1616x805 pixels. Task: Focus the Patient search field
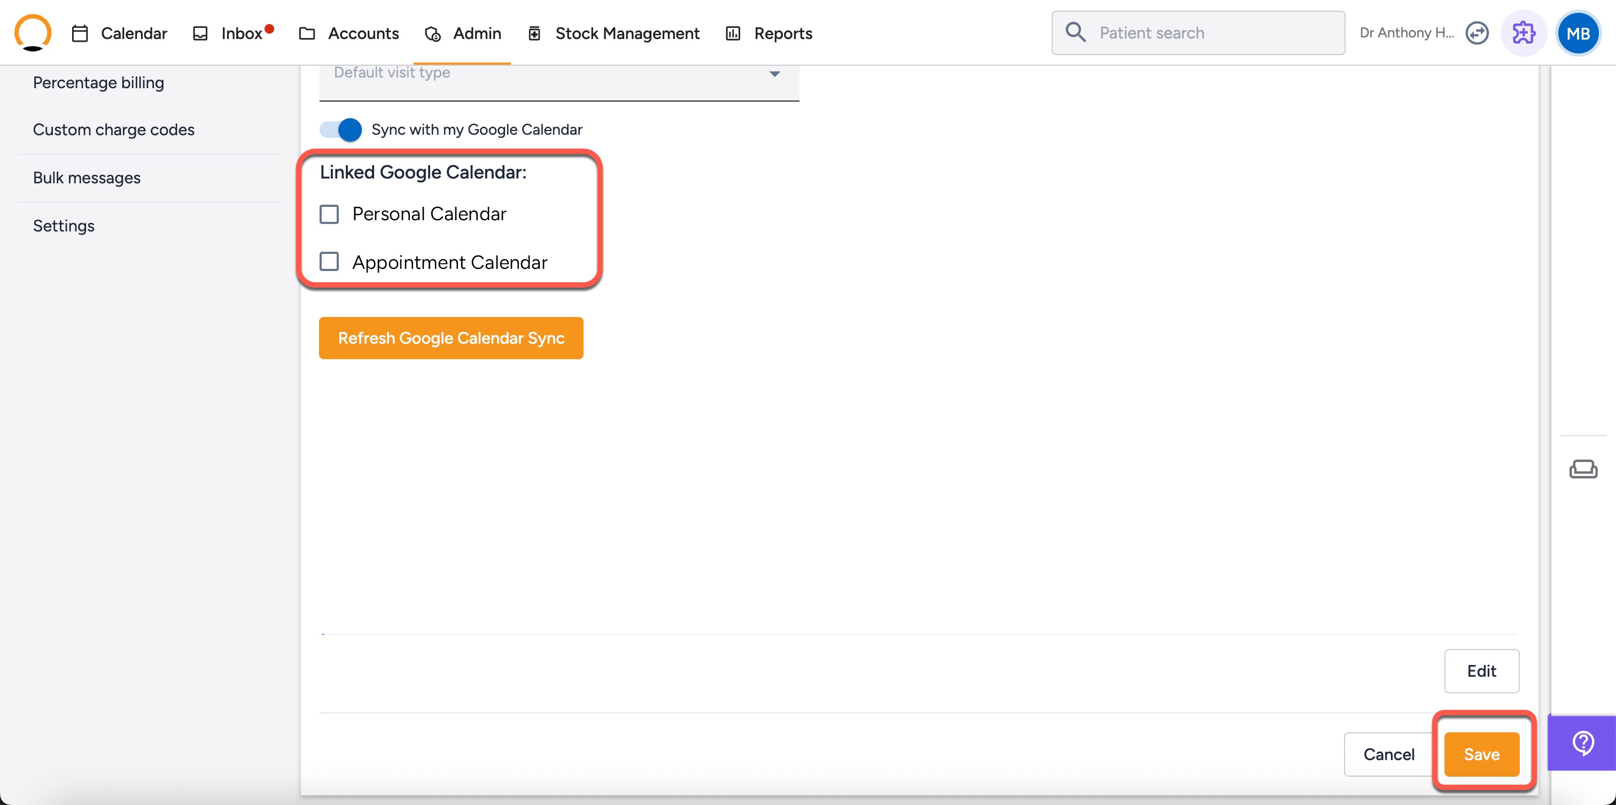tap(1198, 33)
